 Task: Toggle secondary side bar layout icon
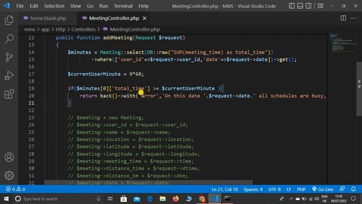tap(308, 6)
